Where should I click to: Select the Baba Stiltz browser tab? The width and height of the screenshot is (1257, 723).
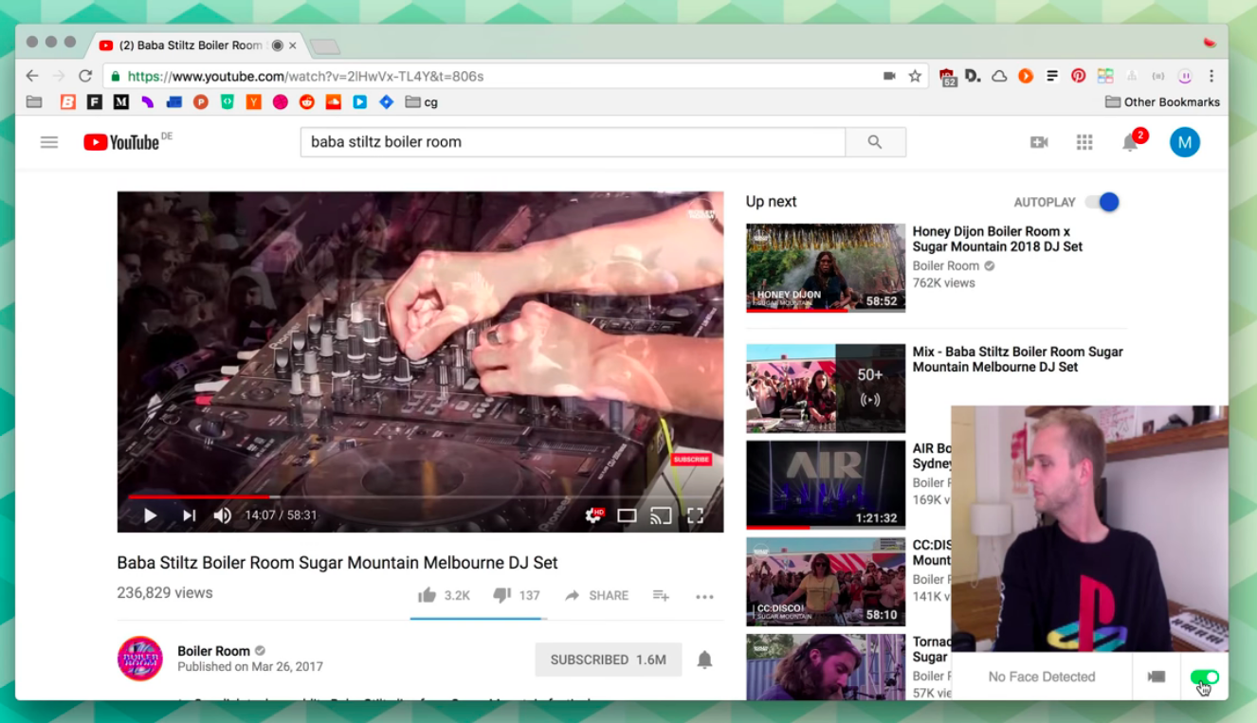coord(196,45)
